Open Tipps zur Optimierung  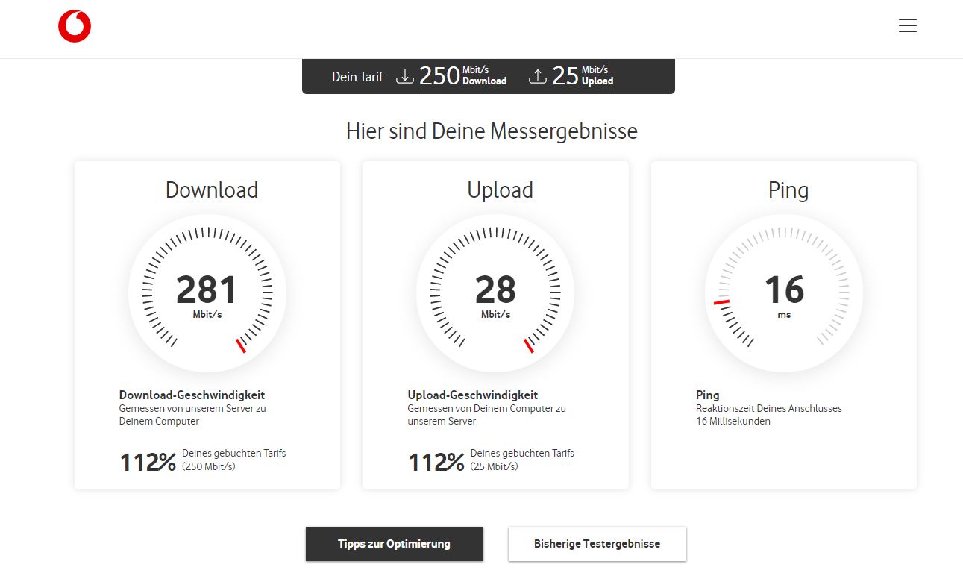tap(394, 544)
